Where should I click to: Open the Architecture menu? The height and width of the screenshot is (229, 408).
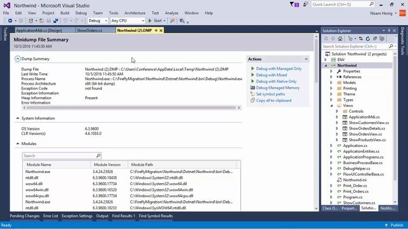point(135,13)
